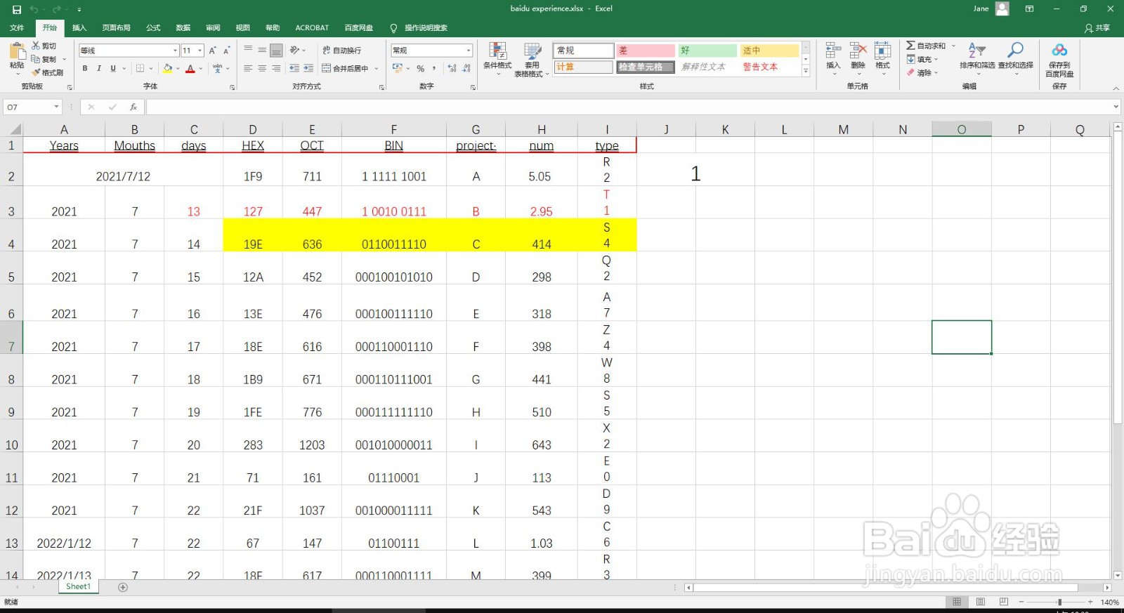Expand the cell styles gallery
1124x613 pixels.
tap(806, 72)
